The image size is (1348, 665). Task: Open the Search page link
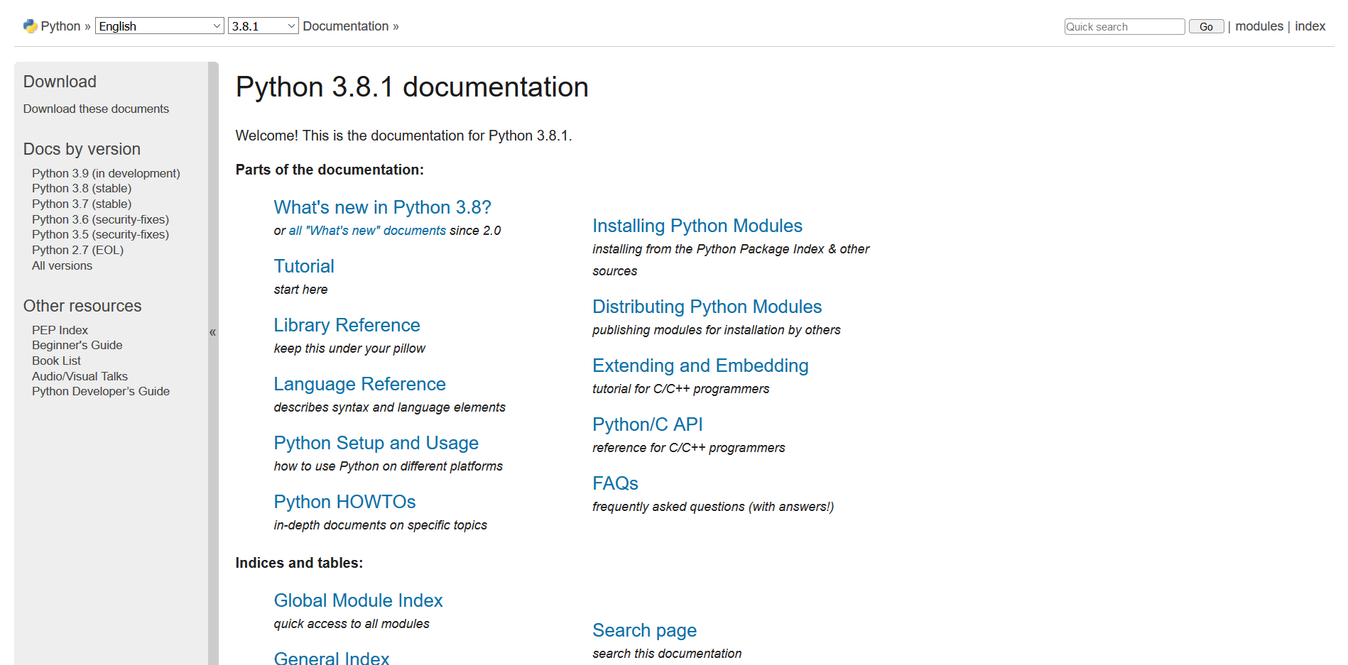pyautogui.click(x=644, y=630)
